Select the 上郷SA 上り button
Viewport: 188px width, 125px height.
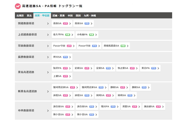point(62,76)
